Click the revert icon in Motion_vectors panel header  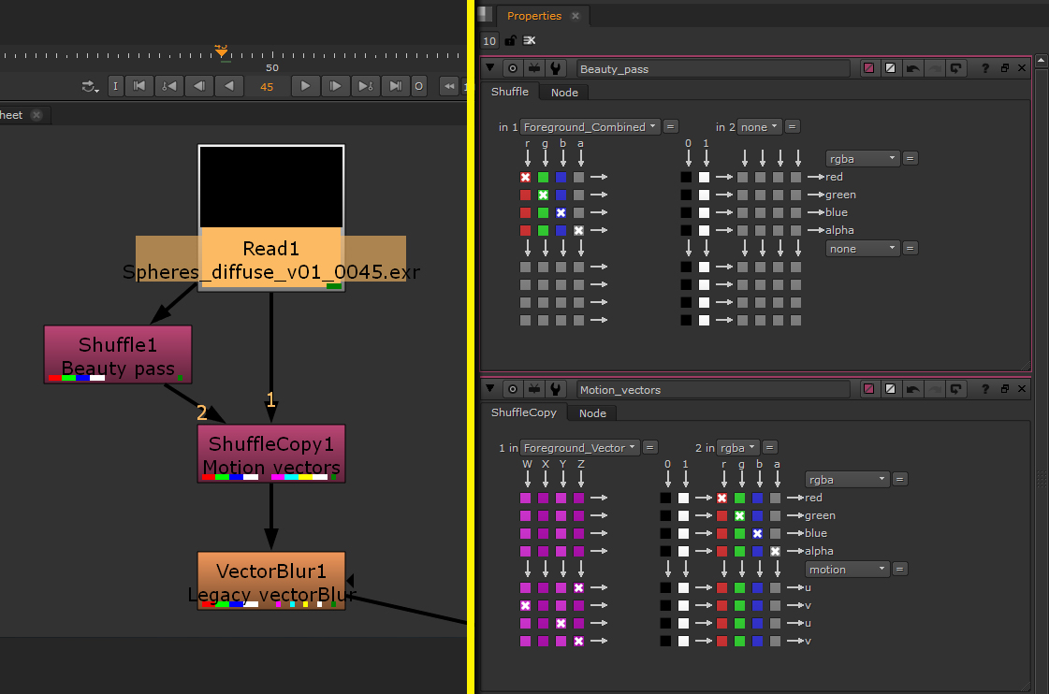click(955, 389)
